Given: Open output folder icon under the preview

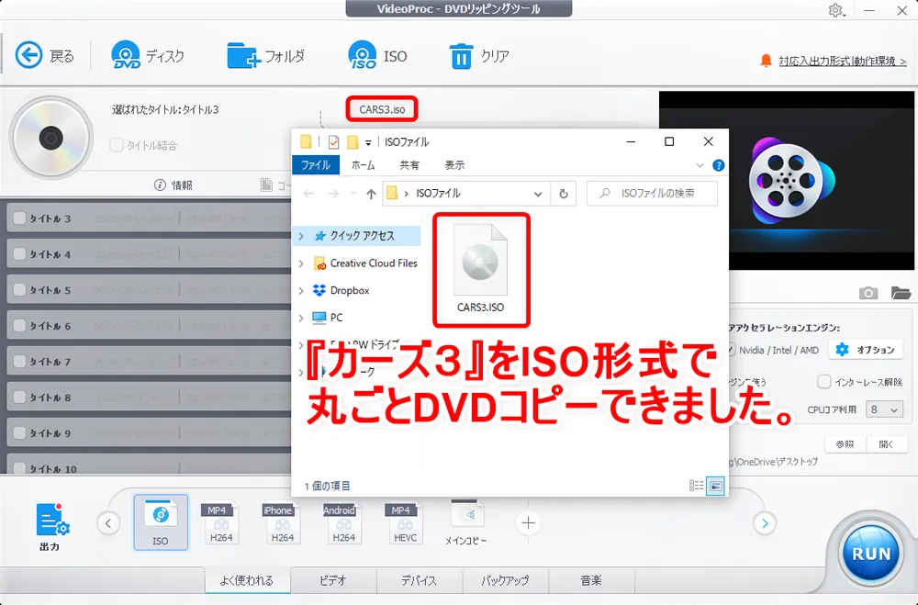Looking at the screenshot, I should (x=901, y=292).
